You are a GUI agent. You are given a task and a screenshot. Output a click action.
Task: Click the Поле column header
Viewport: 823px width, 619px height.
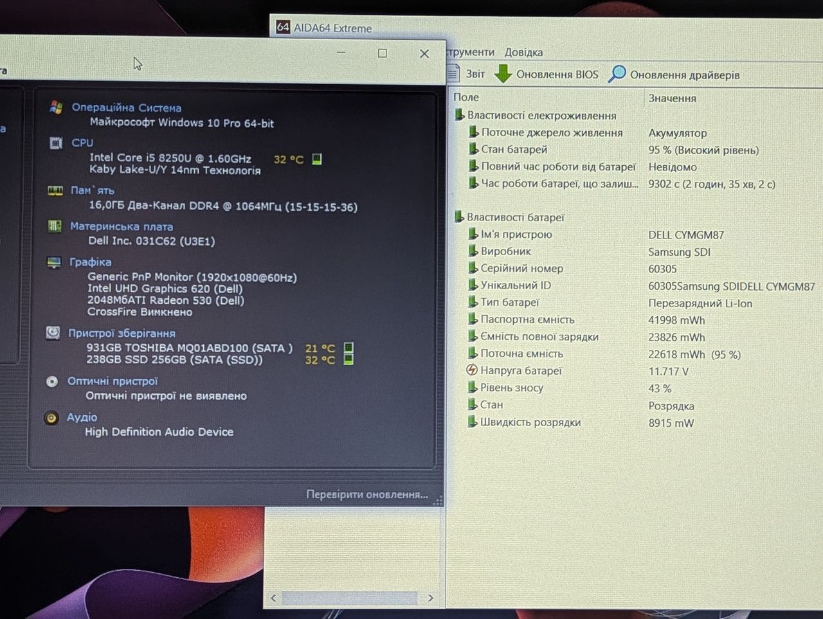tap(466, 97)
